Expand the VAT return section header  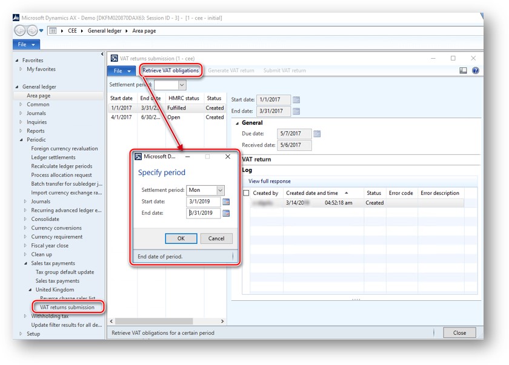pyautogui.click(x=256, y=159)
